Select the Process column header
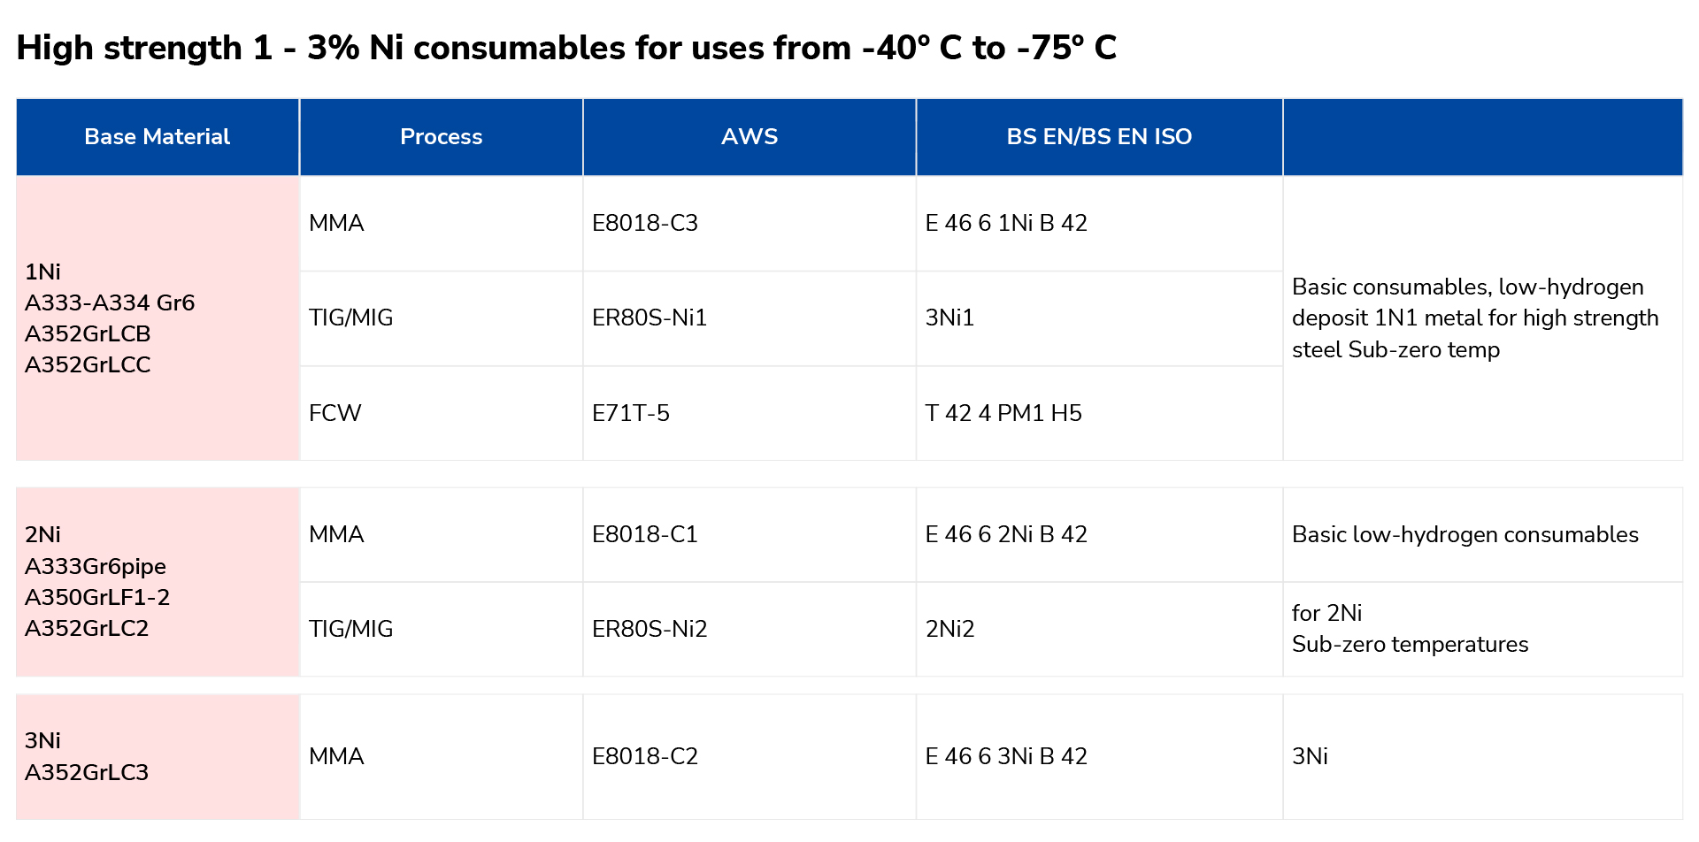This screenshot has height=842, width=1699. coord(441,137)
